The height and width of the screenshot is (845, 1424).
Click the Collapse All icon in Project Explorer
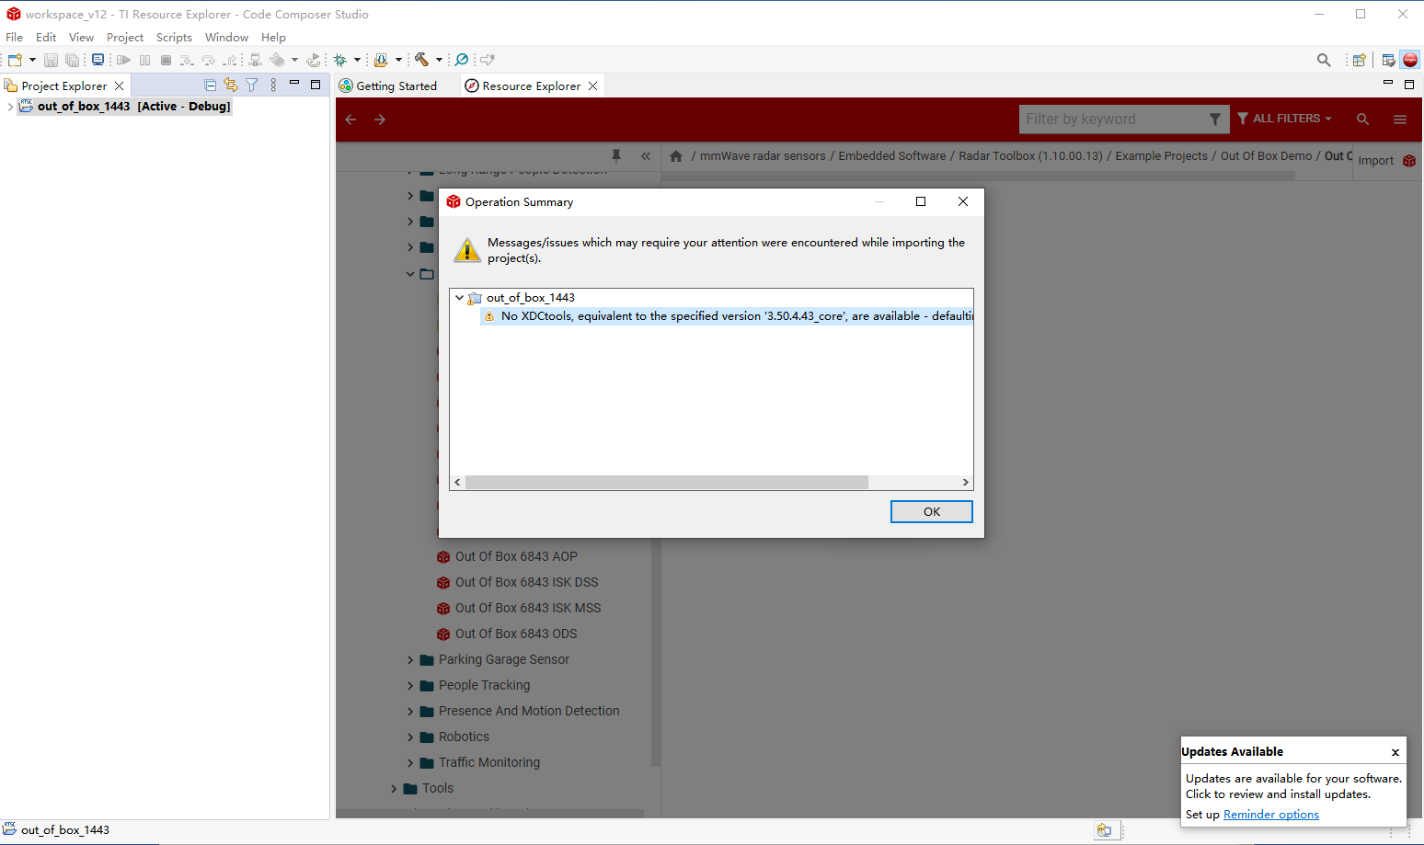pos(211,85)
